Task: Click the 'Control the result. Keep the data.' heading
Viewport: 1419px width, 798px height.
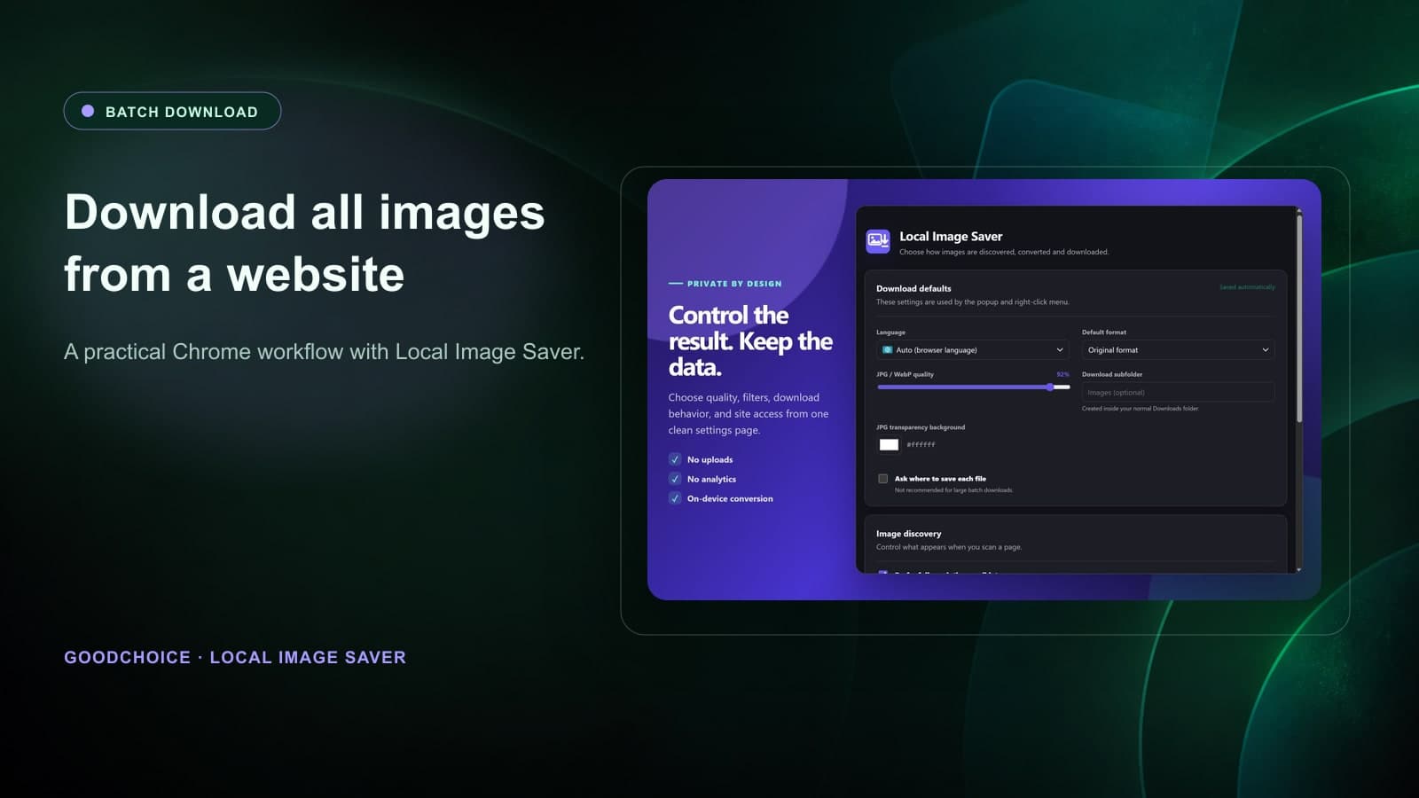Action: [750, 341]
